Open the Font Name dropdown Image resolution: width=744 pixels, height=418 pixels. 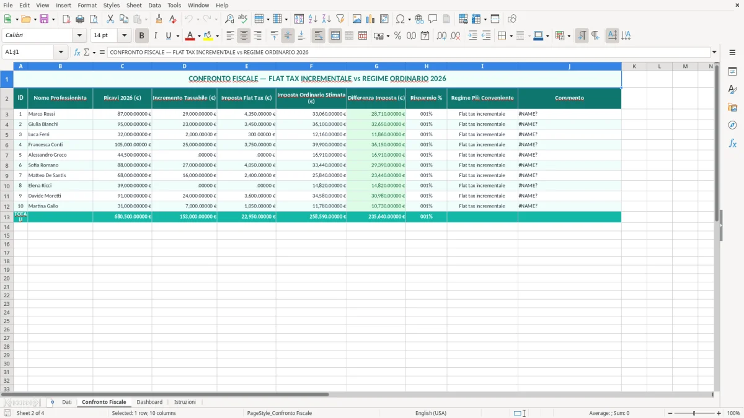[79, 36]
